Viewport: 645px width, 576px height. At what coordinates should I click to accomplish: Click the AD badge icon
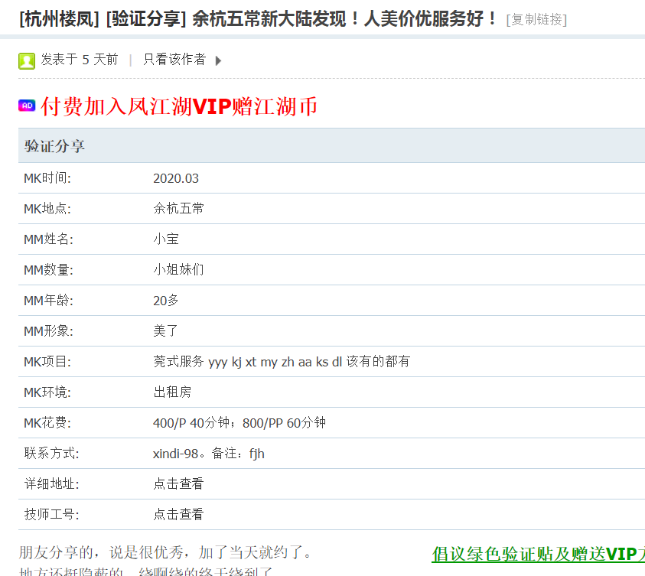(x=27, y=106)
